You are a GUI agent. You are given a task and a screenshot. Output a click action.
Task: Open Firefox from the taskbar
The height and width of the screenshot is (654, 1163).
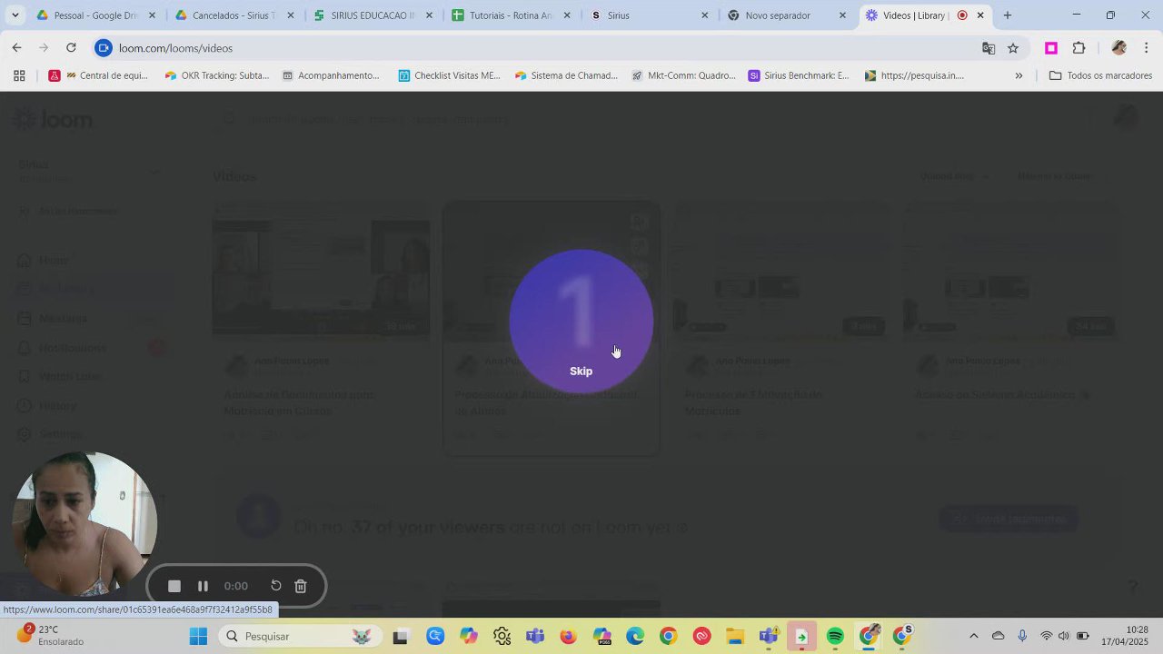click(568, 636)
